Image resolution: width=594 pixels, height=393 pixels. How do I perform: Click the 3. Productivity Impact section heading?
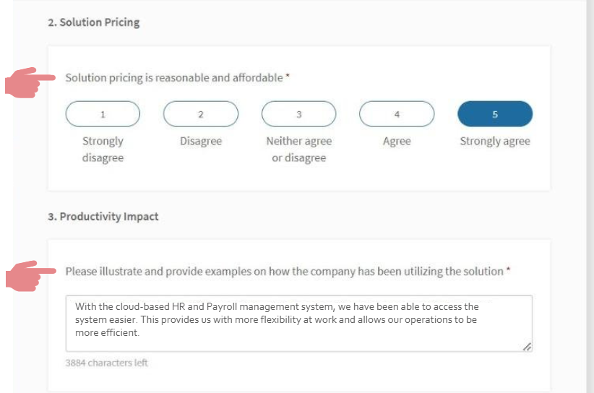click(103, 217)
